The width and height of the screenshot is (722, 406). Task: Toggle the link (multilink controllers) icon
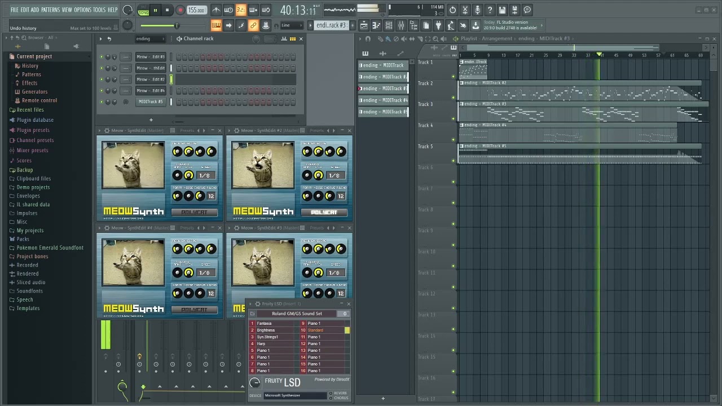click(x=253, y=25)
